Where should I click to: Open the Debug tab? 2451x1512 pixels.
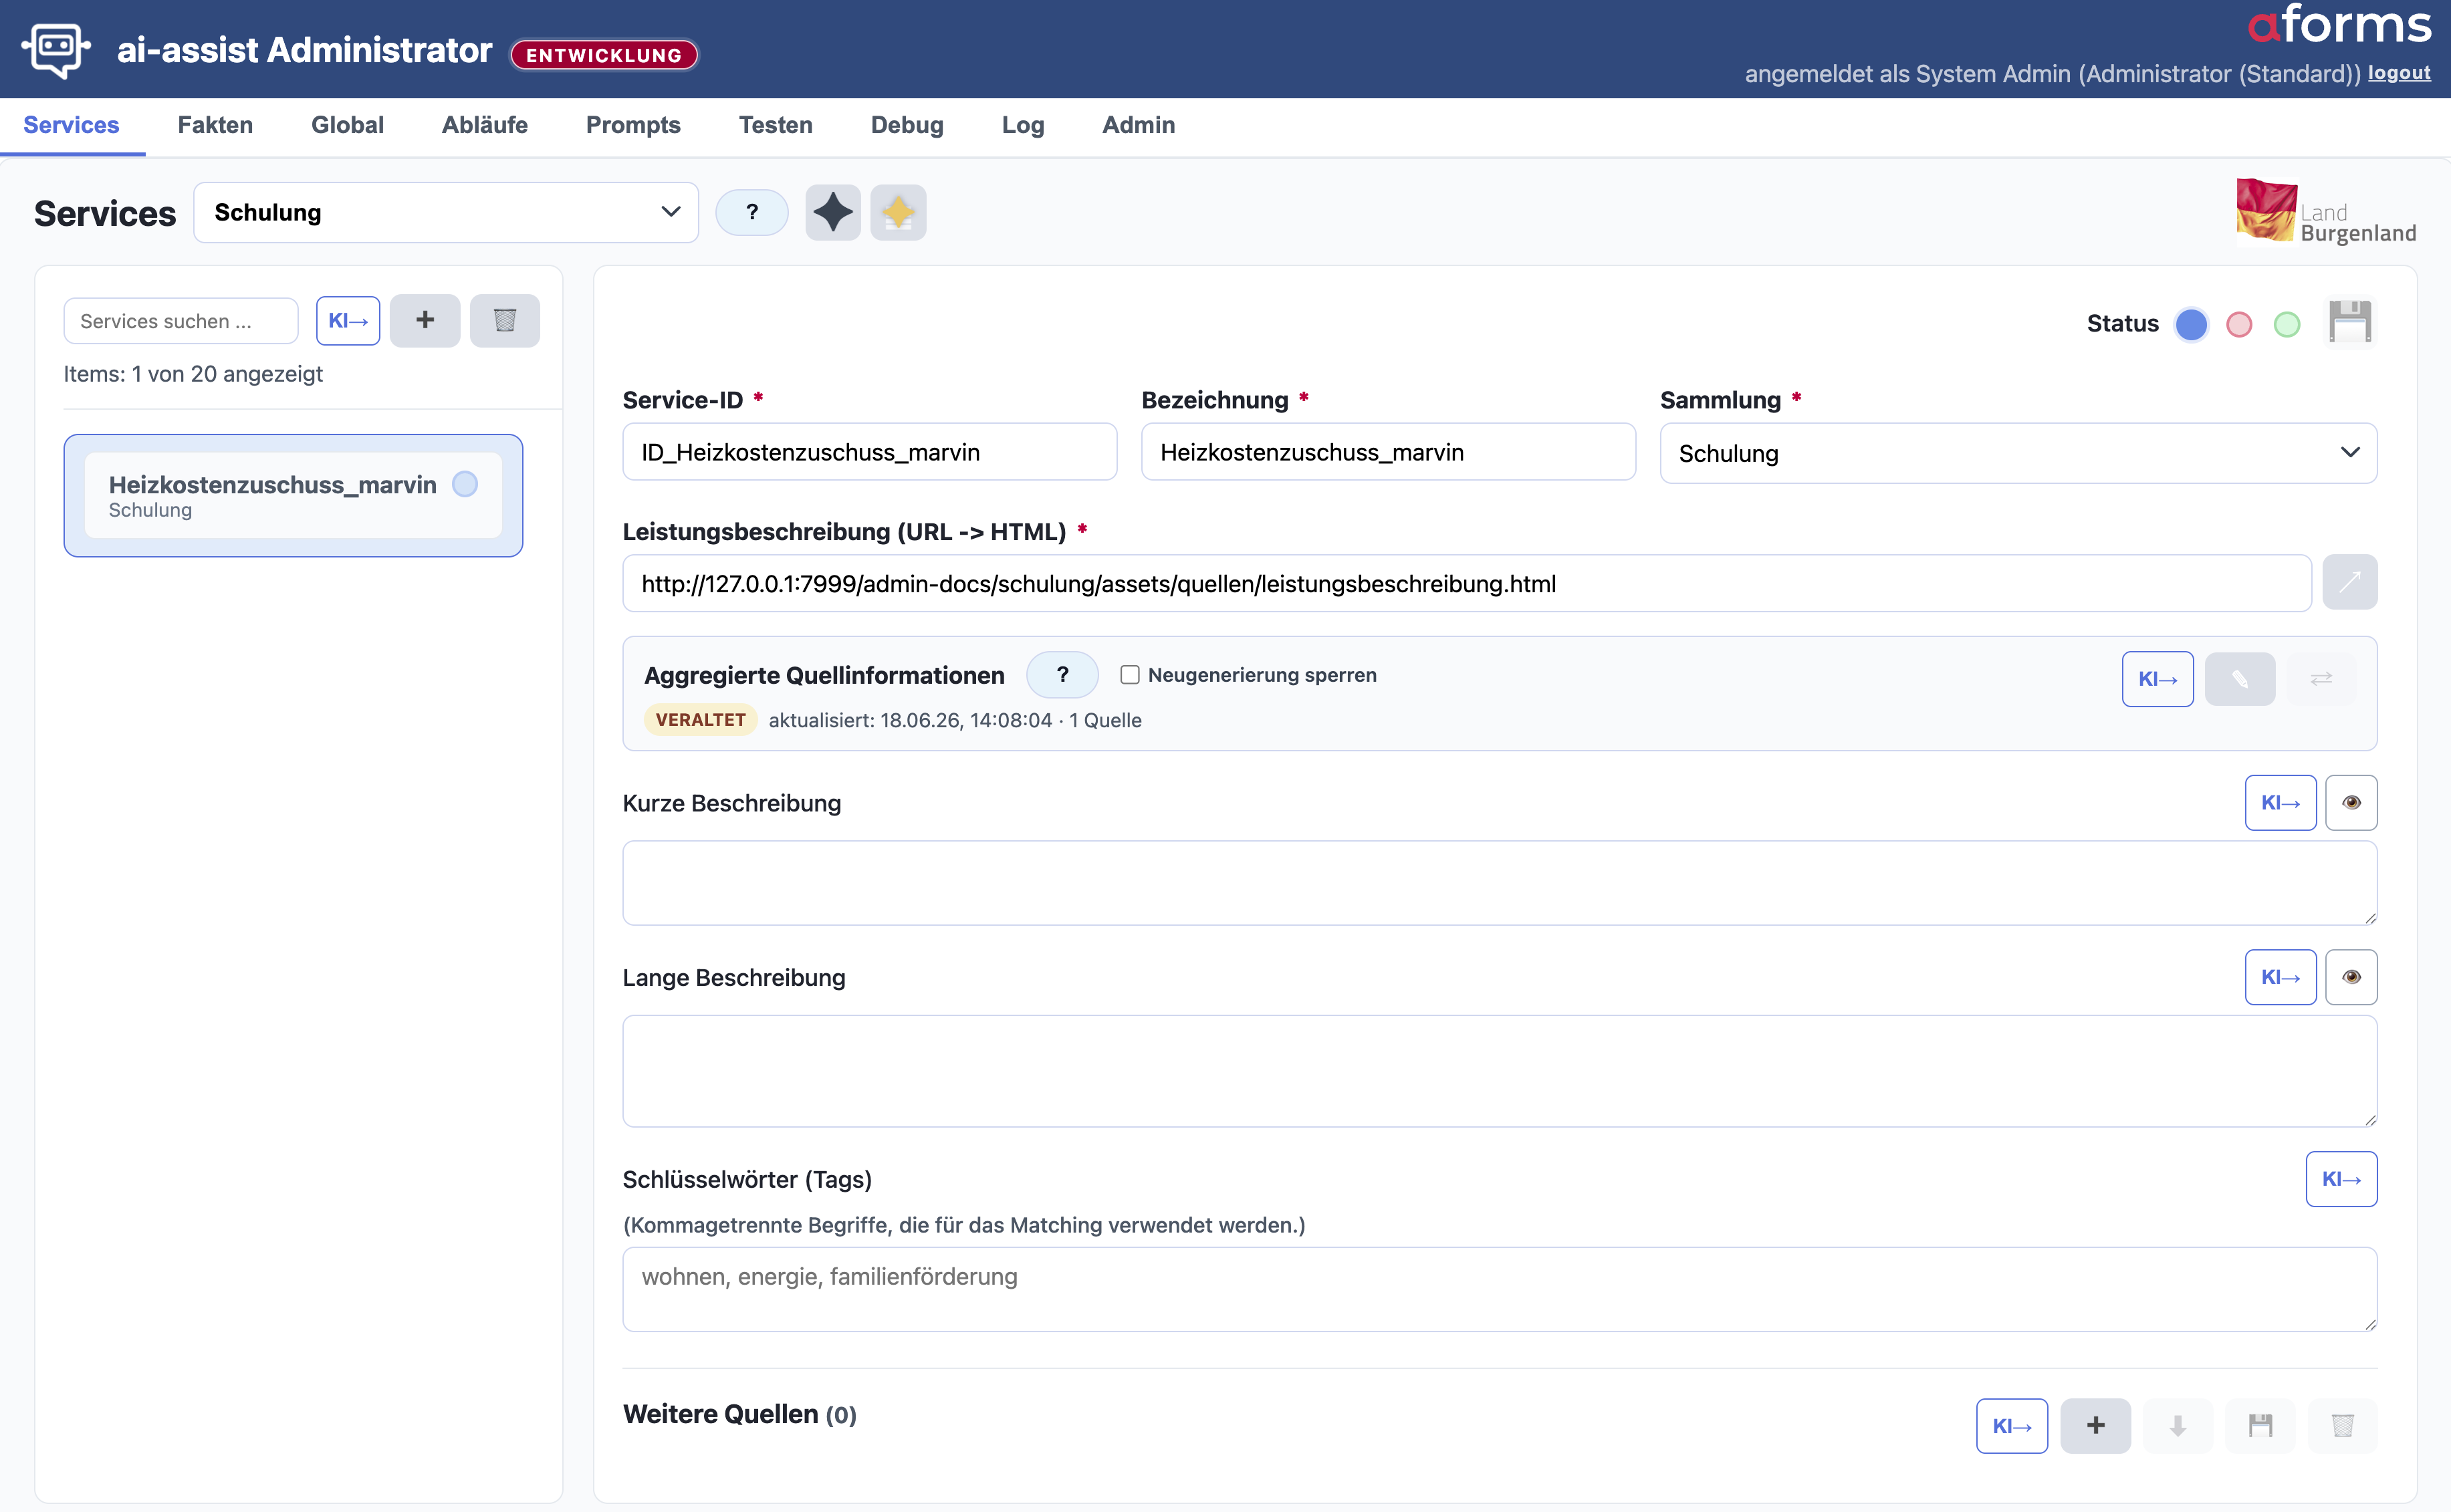coord(907,125)
